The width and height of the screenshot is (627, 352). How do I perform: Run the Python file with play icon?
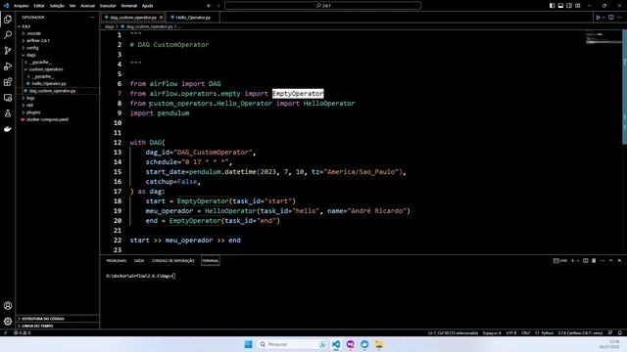(598, 18)
